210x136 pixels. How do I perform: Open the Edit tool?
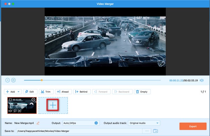point(30,92)
